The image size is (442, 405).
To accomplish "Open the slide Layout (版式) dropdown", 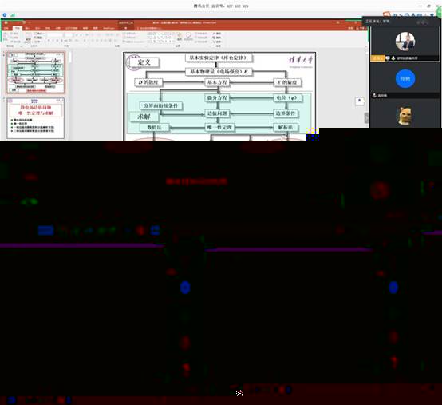I will (x=38, y=34).
